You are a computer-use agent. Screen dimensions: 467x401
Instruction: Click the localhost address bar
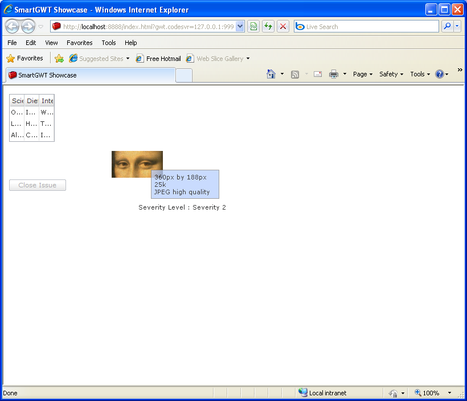[x=144, y=27]
